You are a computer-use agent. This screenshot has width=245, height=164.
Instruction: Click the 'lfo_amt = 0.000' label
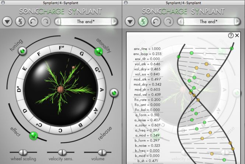point(147,105)
